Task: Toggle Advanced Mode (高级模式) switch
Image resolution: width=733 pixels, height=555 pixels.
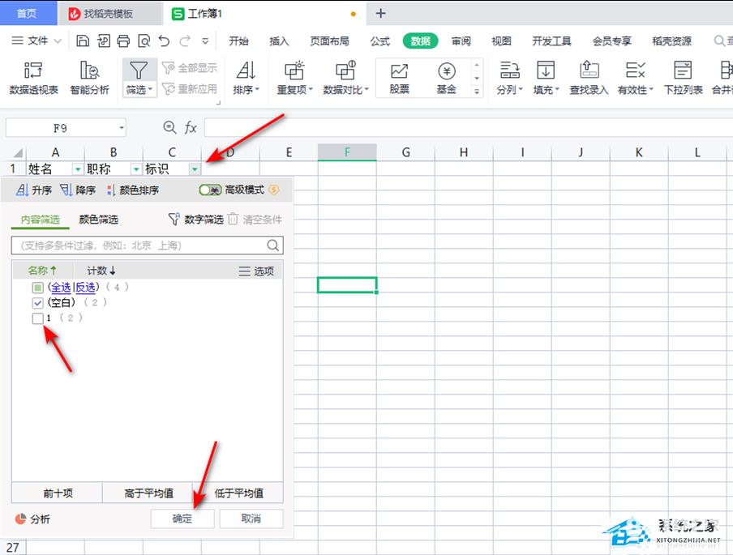Action: [210, 190]
